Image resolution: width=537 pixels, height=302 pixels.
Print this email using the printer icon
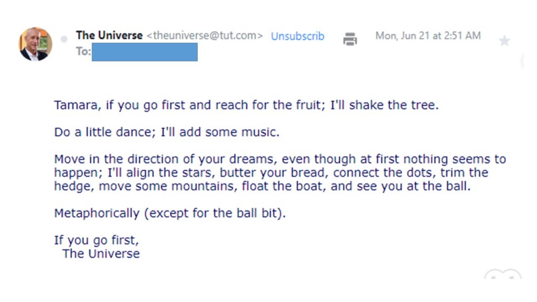[x=350, y=38]
